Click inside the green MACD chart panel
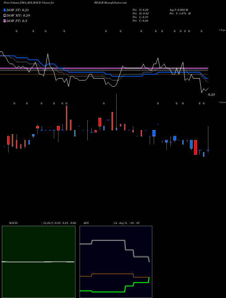The height and width of the screenshot is (298, 226). [x=38, y=262]
